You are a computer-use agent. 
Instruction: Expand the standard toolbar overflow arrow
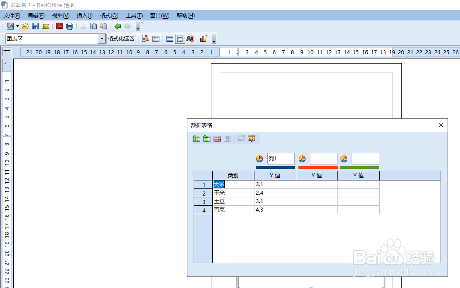coord(138,26)
